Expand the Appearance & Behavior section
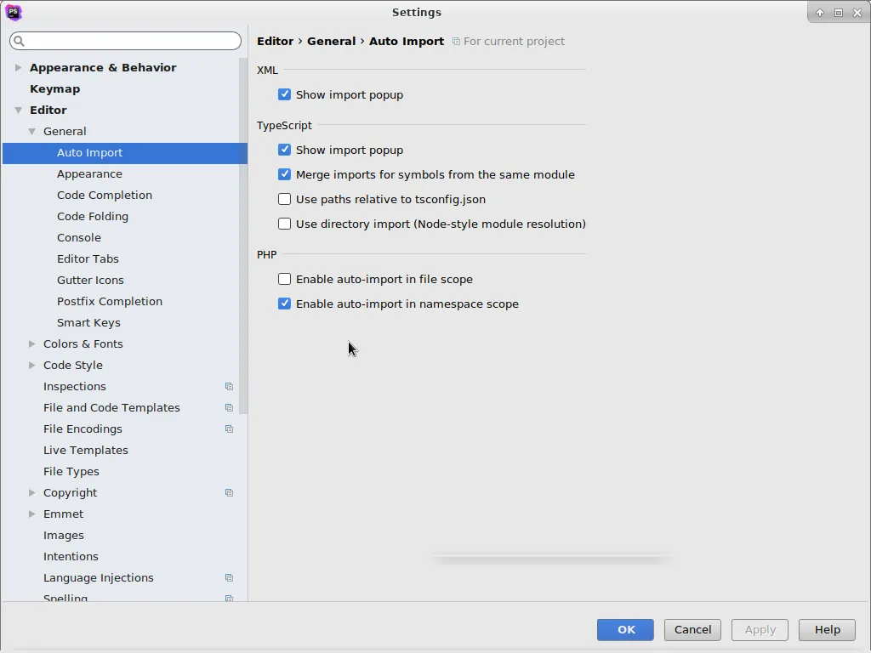 (19, 67)
